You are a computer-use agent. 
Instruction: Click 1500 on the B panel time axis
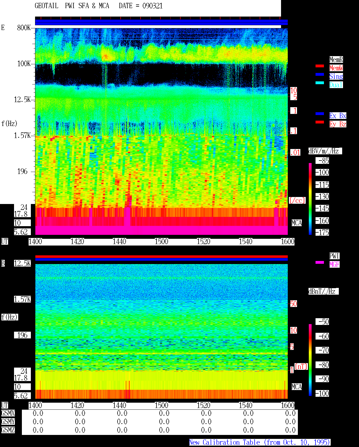(162, 405)
